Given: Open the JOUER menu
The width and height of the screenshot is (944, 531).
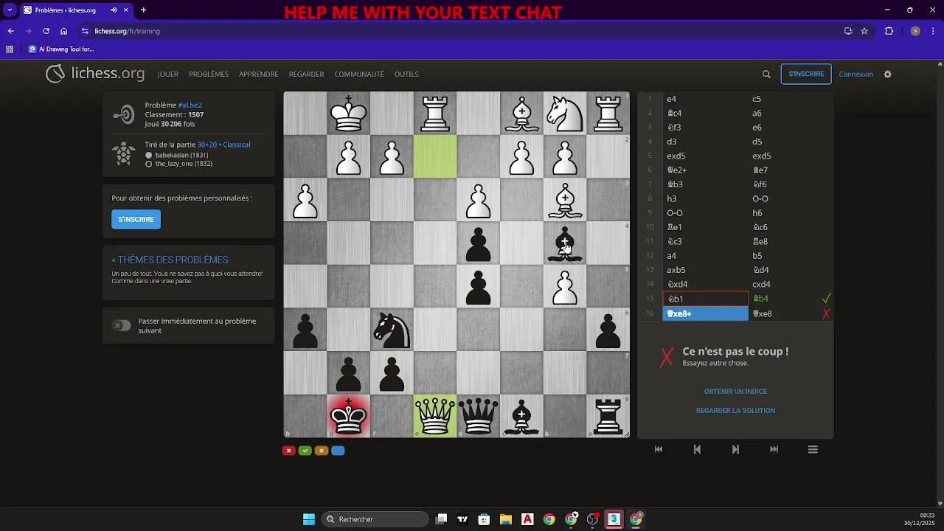Looking at the screenshot, I should tap(168, 74).
